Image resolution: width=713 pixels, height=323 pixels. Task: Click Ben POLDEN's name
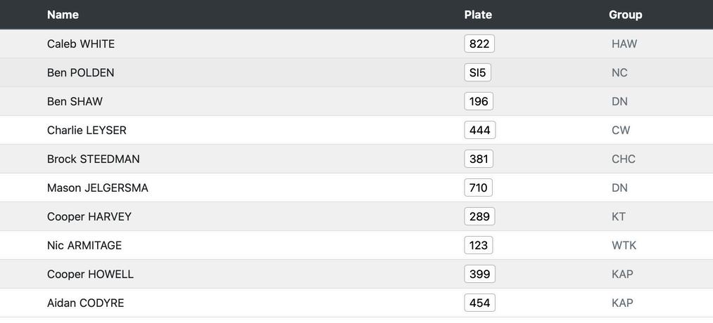click(80, 72)
